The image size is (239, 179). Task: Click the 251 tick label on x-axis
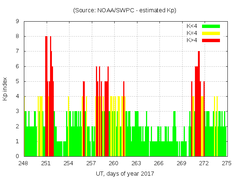[x=46, y=163]
